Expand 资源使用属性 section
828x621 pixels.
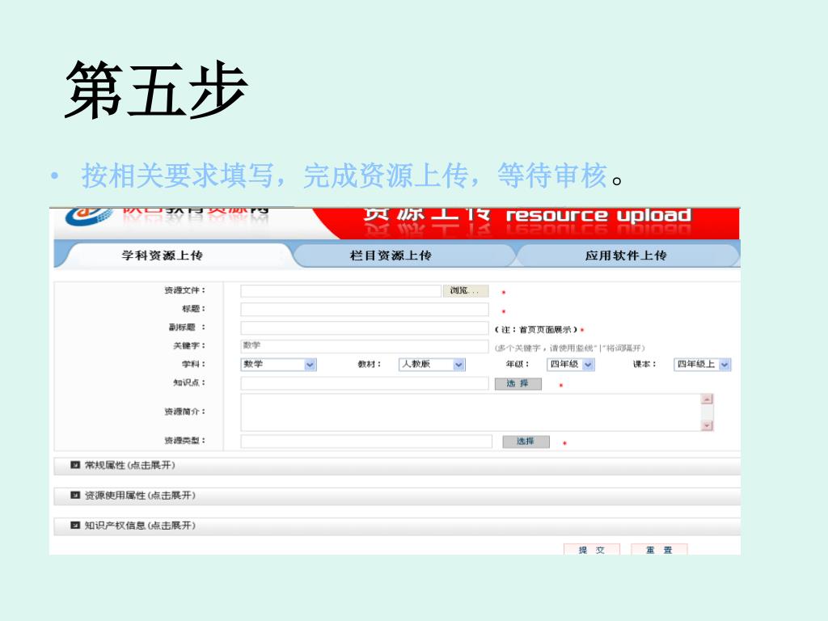pyautogui.click(x=397, y=496)
